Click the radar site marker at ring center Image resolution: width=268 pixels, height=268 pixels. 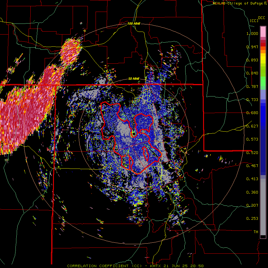[134, 134]
